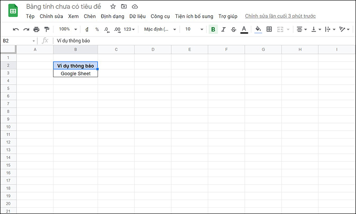Undo the last action
Image resolution: width=356 pixels, height=214 pixels.
coord(16,29)
